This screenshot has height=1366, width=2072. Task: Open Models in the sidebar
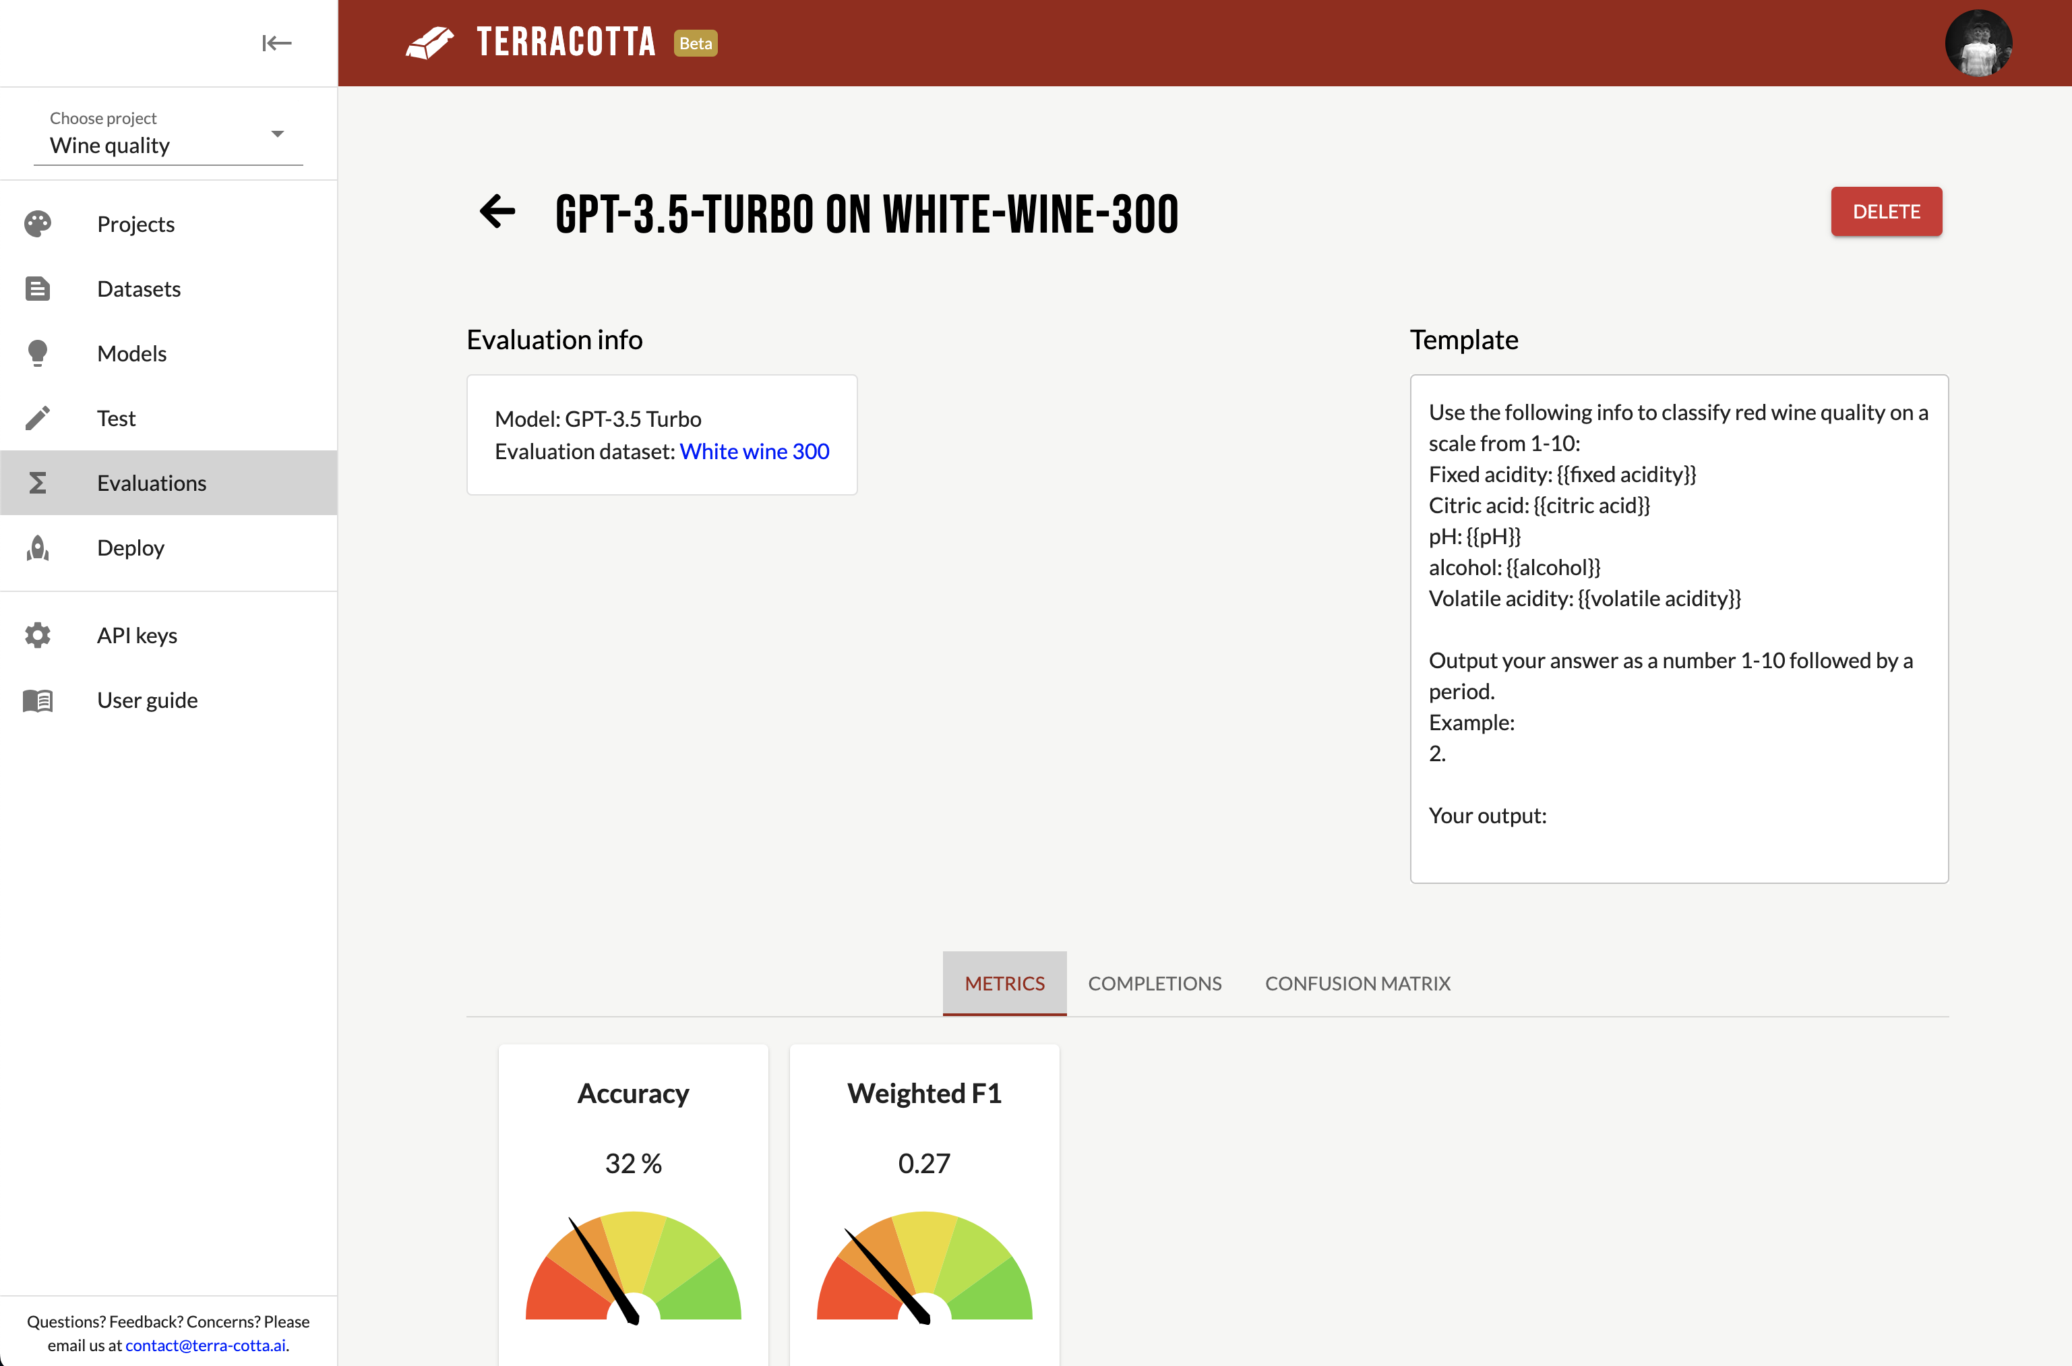[x=169, y=353]
